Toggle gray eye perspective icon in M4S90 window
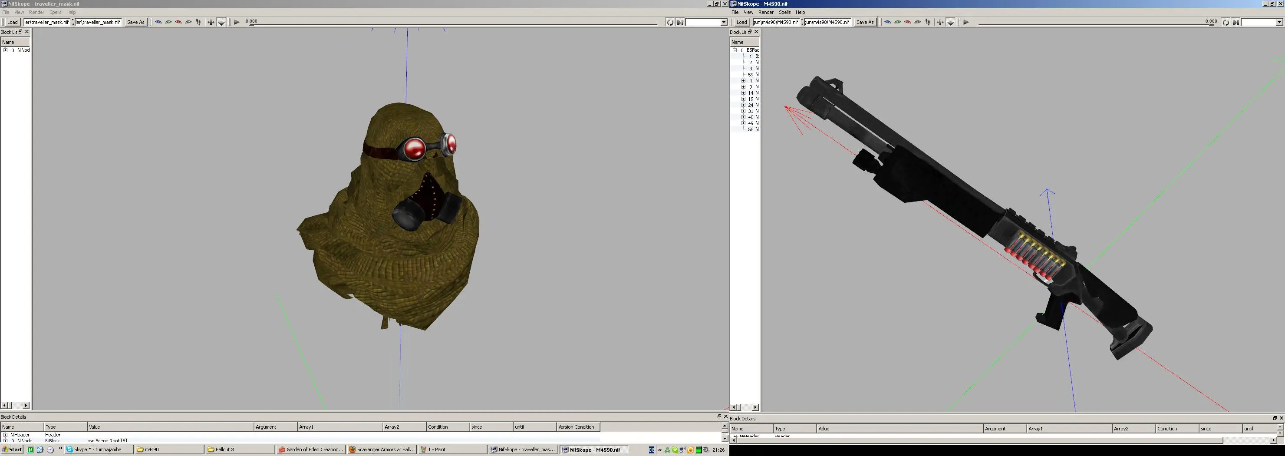This screenshot has height=456, width=1285. (x=917, y=22)
